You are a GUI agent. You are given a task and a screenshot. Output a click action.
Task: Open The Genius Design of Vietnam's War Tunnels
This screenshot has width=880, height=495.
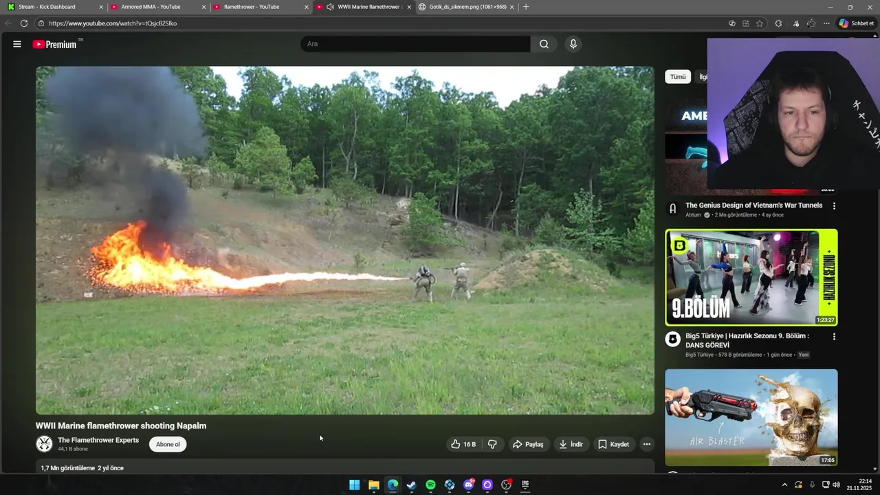753,205
